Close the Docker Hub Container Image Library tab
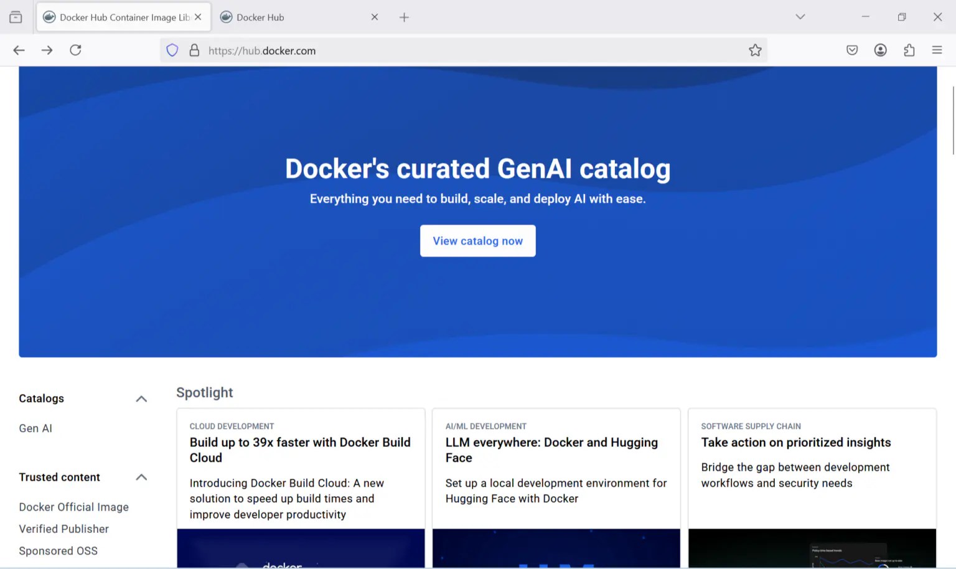Image resolution: width=956 pixels, height=569 pixels. click(198, 17)
